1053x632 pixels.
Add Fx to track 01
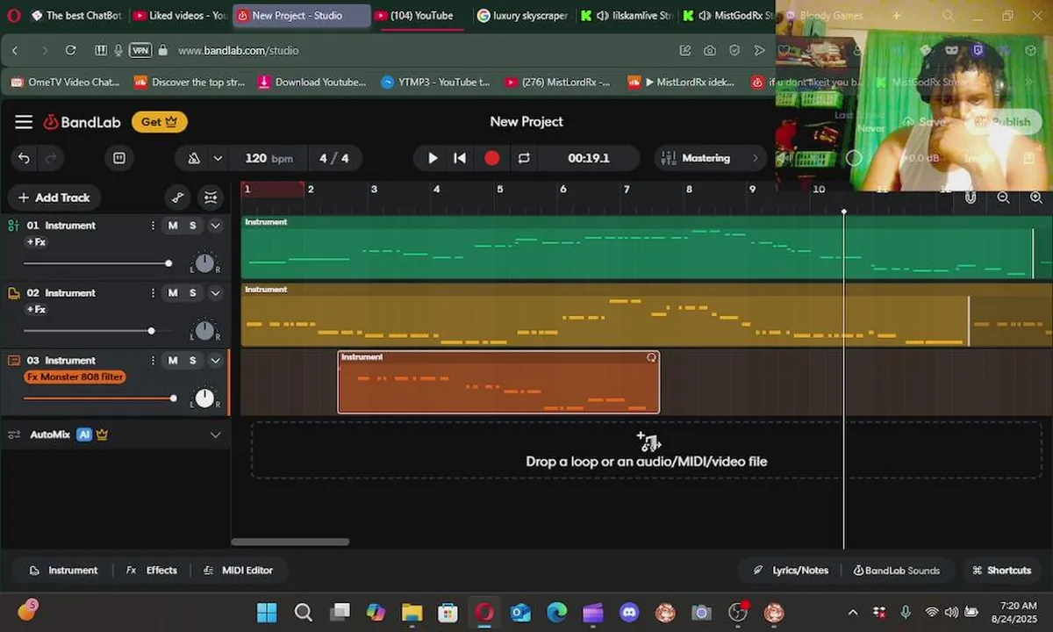tap(36, 242)
